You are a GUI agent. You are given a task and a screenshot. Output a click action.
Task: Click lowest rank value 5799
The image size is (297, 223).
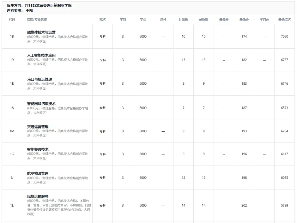tap(284, 205)
